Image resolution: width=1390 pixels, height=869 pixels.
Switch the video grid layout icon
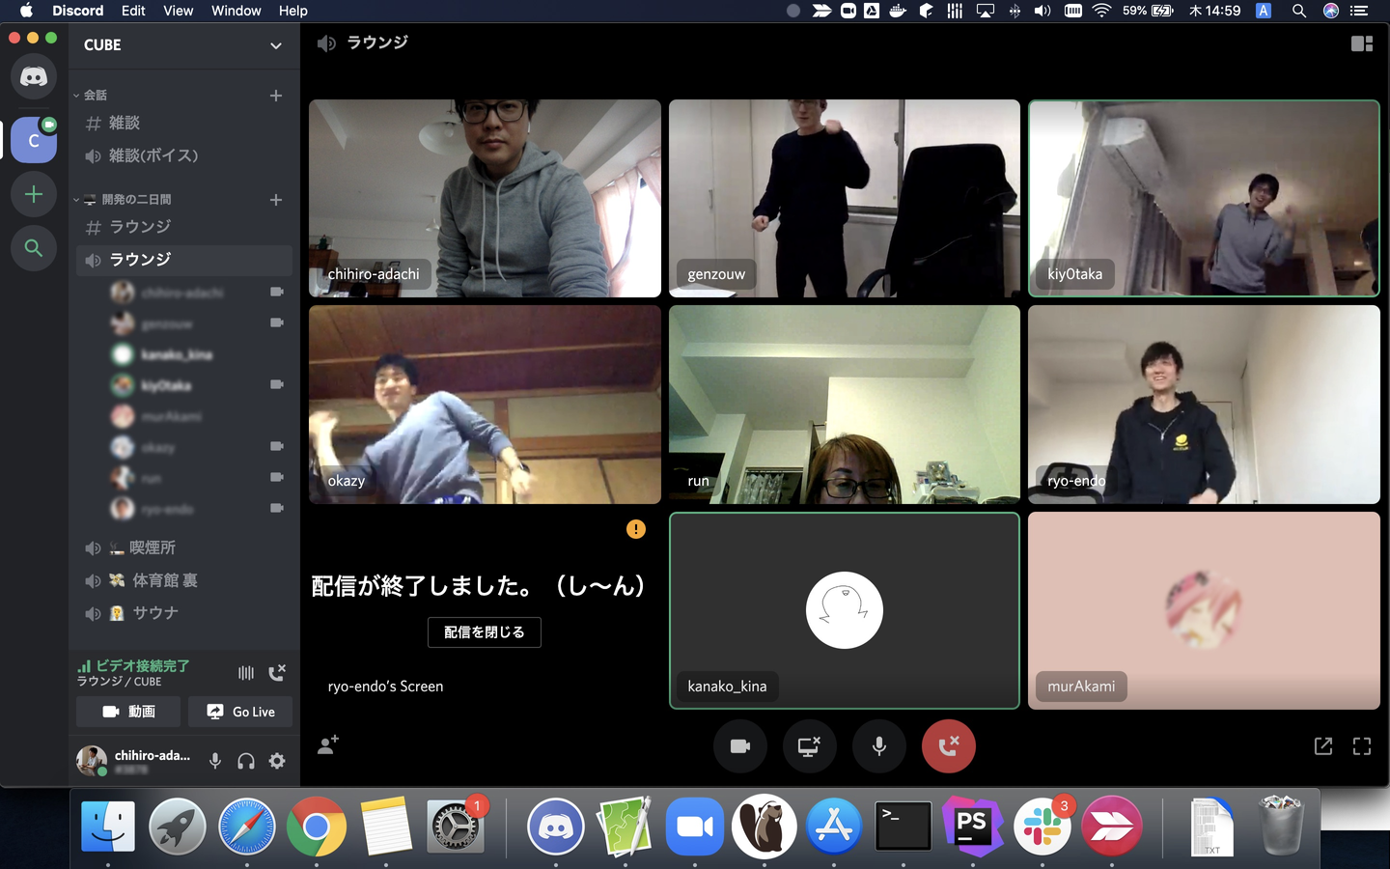(1361, 43)
